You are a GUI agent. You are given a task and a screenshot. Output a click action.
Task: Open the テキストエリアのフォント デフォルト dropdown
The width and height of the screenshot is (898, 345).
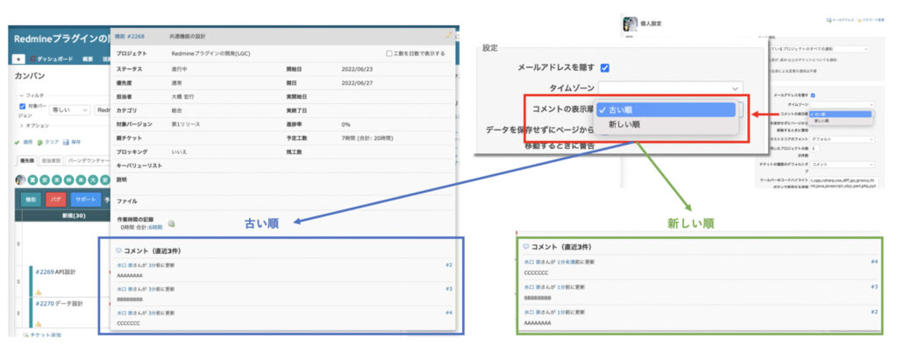coord(842,139)
